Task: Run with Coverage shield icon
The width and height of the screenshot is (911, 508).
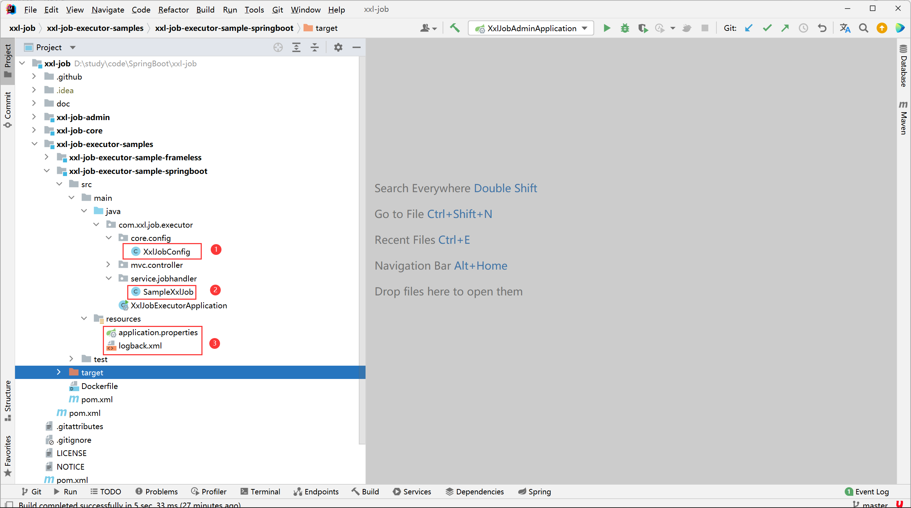Action: coord(643,28)
